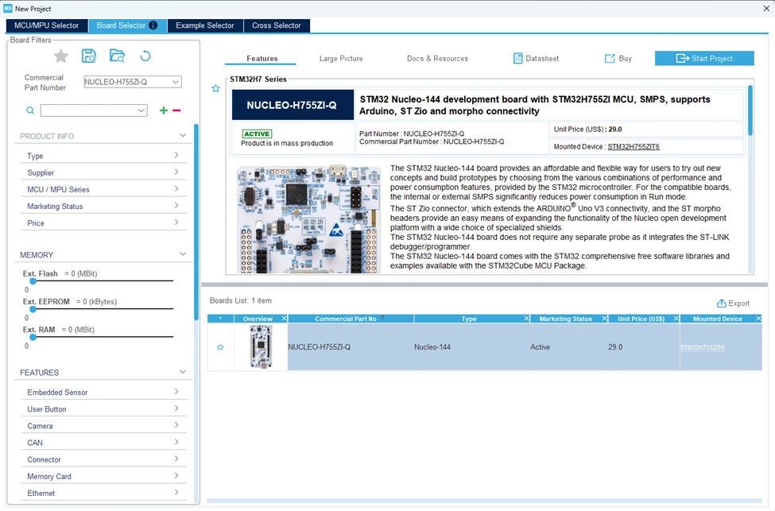Show favorite boards with star filter icon
This screenshot has width=775, height=511.
60,56
